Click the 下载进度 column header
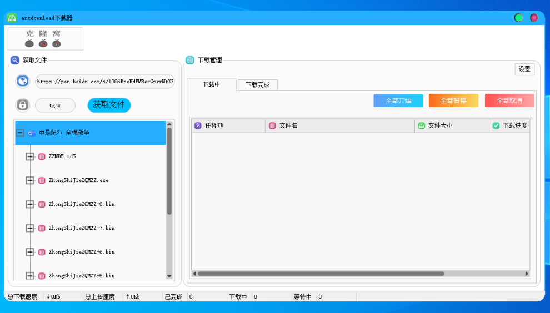 tap(509, 125)
